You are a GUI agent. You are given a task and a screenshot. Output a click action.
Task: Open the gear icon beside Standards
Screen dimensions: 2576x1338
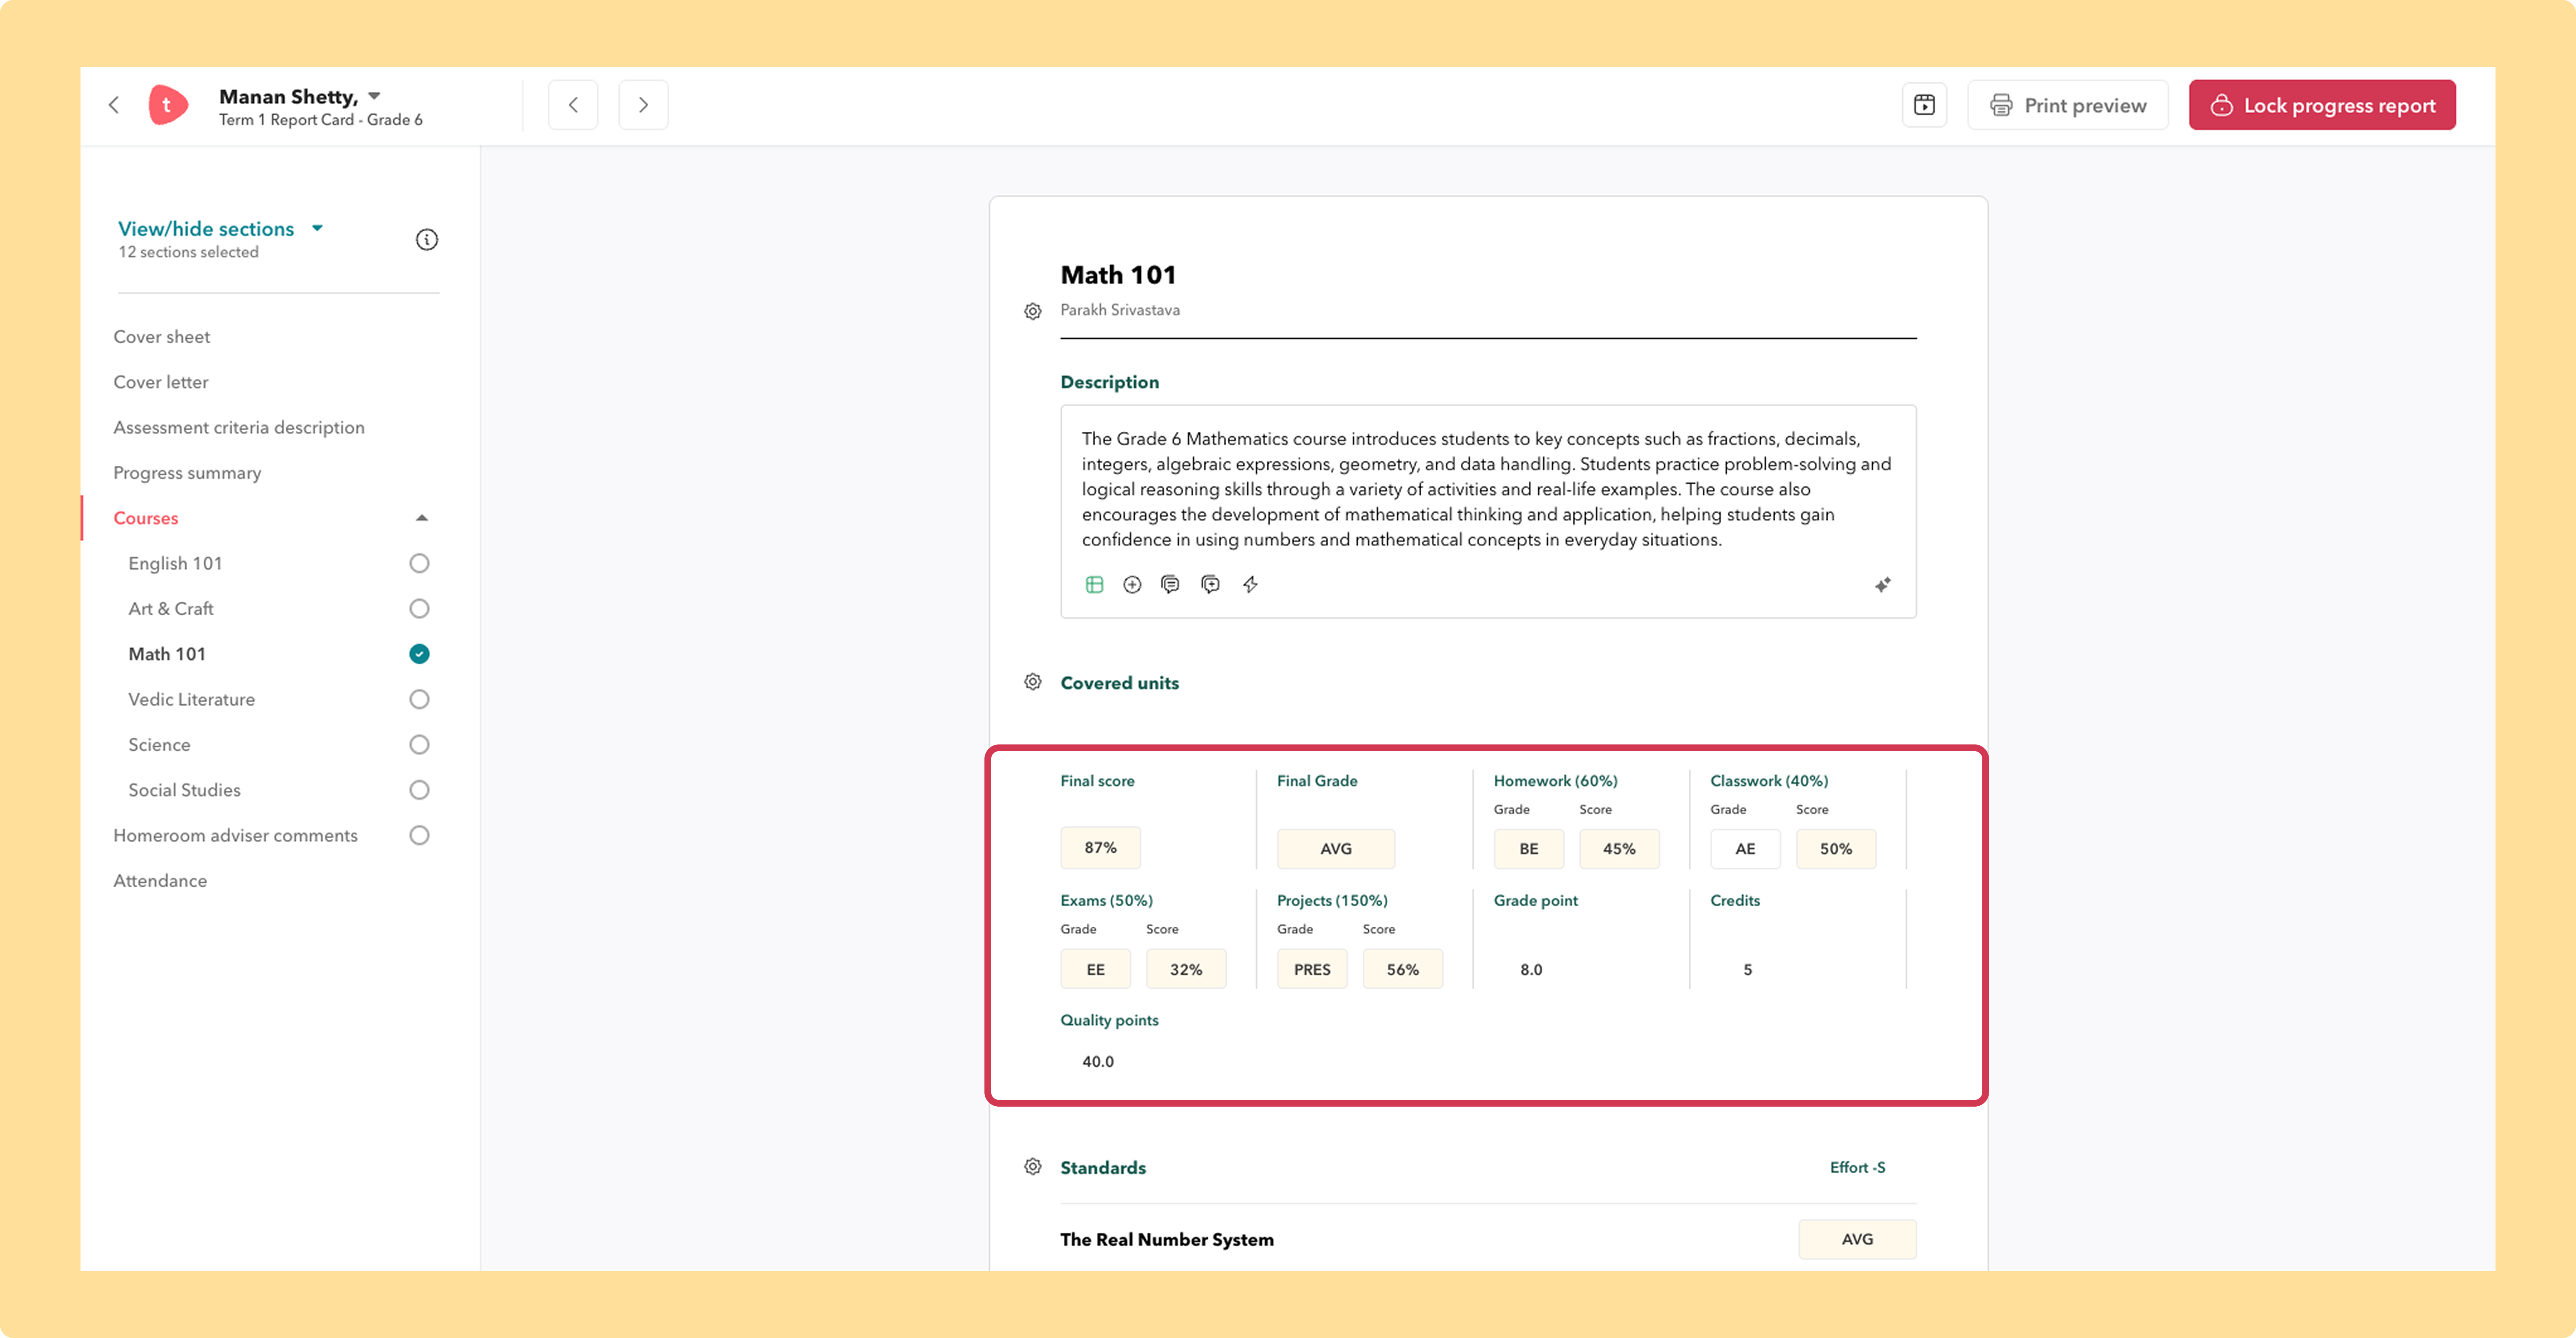coord(1033,1167)
